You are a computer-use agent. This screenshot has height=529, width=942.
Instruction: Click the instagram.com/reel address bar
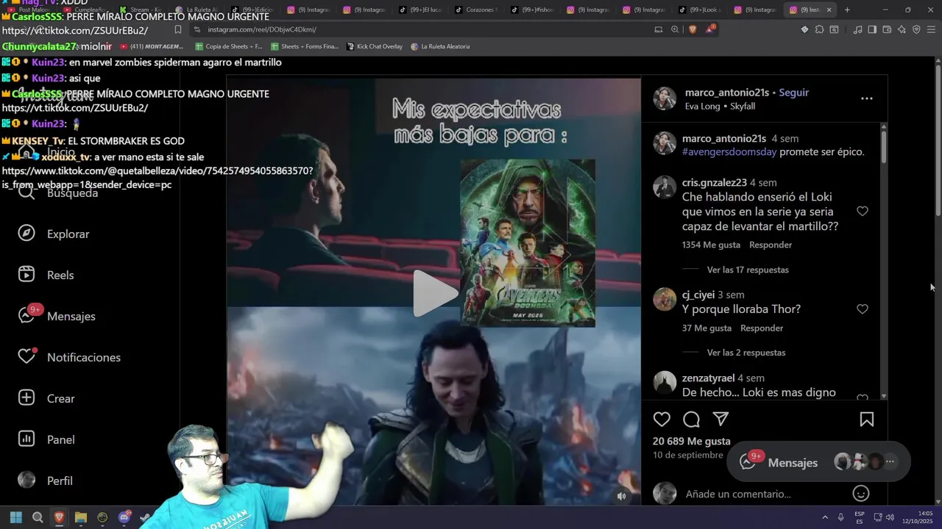(x=419, y=29)
